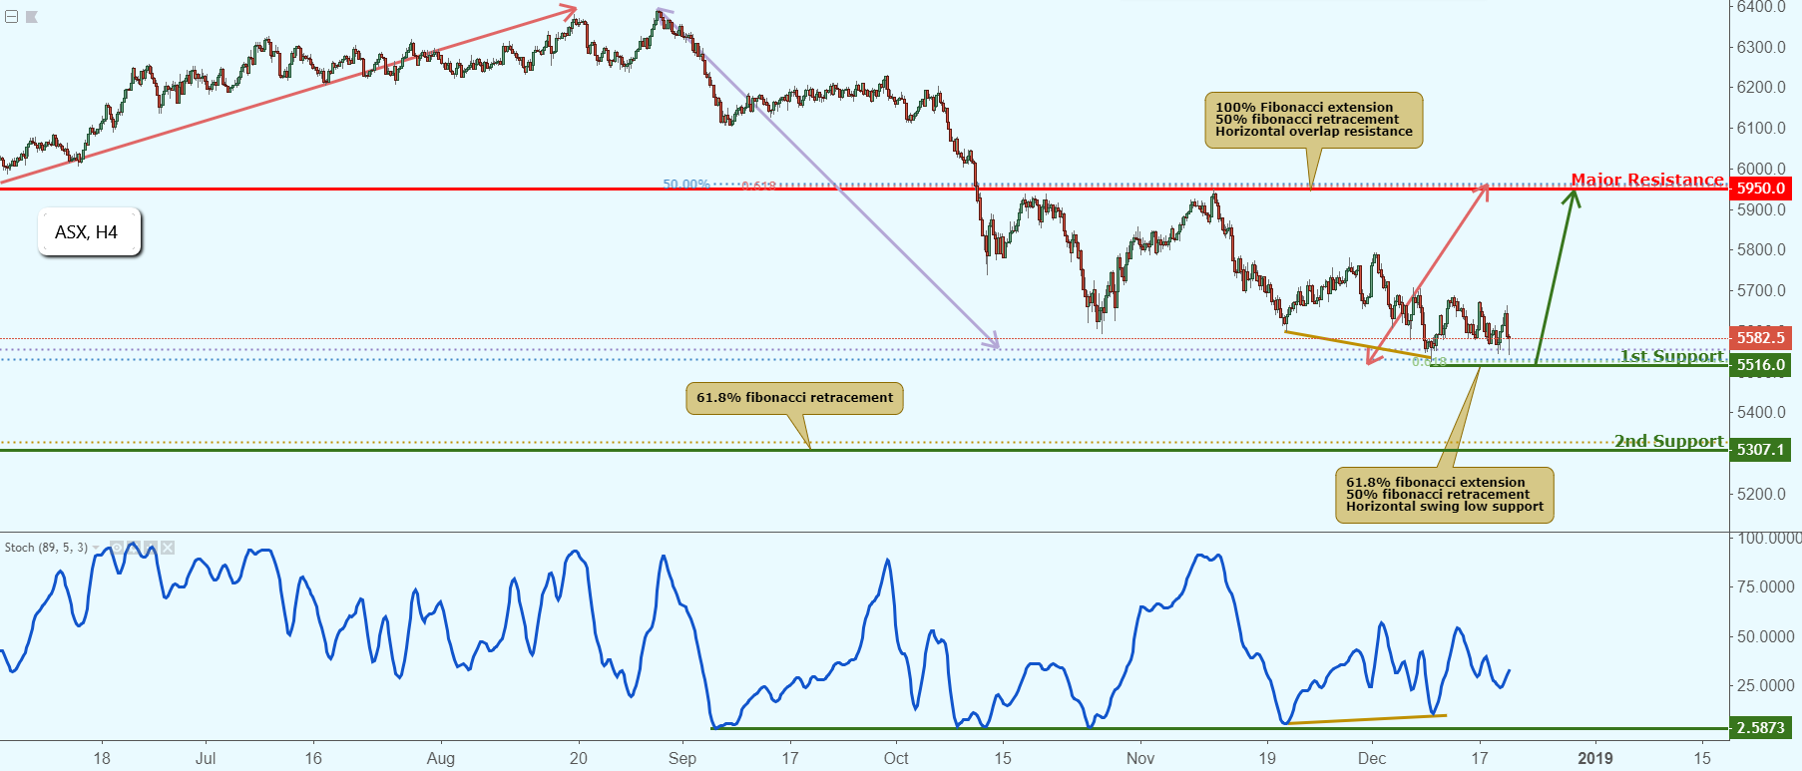Click the 100% Fibonacci extension callout
This screenshot has height=771, width=1802.
click(x=1313, y=120)
